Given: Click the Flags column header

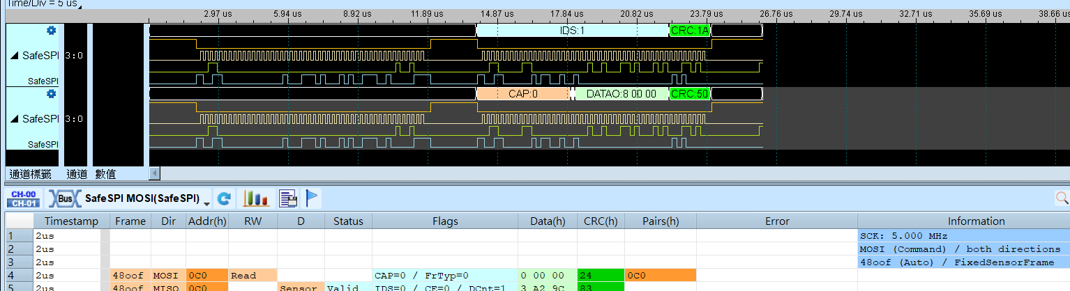Looking at the screenshot, I should 445,221.
